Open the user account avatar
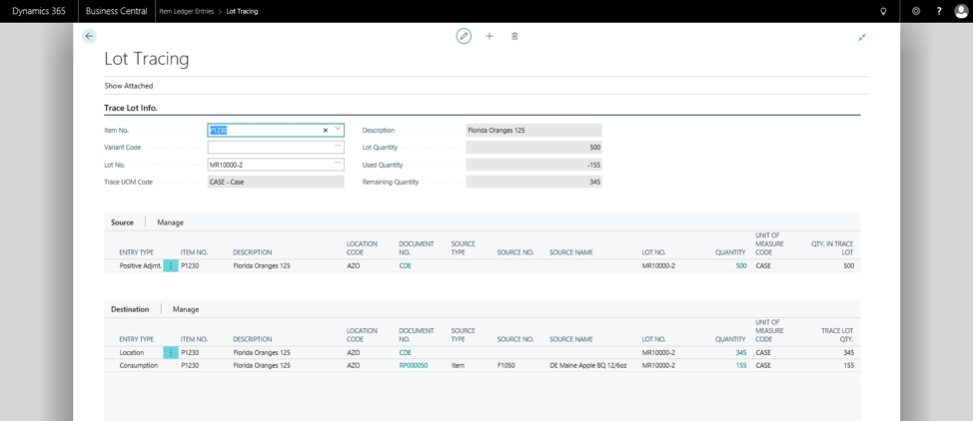This screenshot has height=421, width=973. pyautogui.click(x=961, y=11)
